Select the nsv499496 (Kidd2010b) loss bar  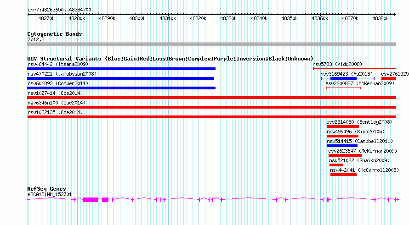(343, 136)
